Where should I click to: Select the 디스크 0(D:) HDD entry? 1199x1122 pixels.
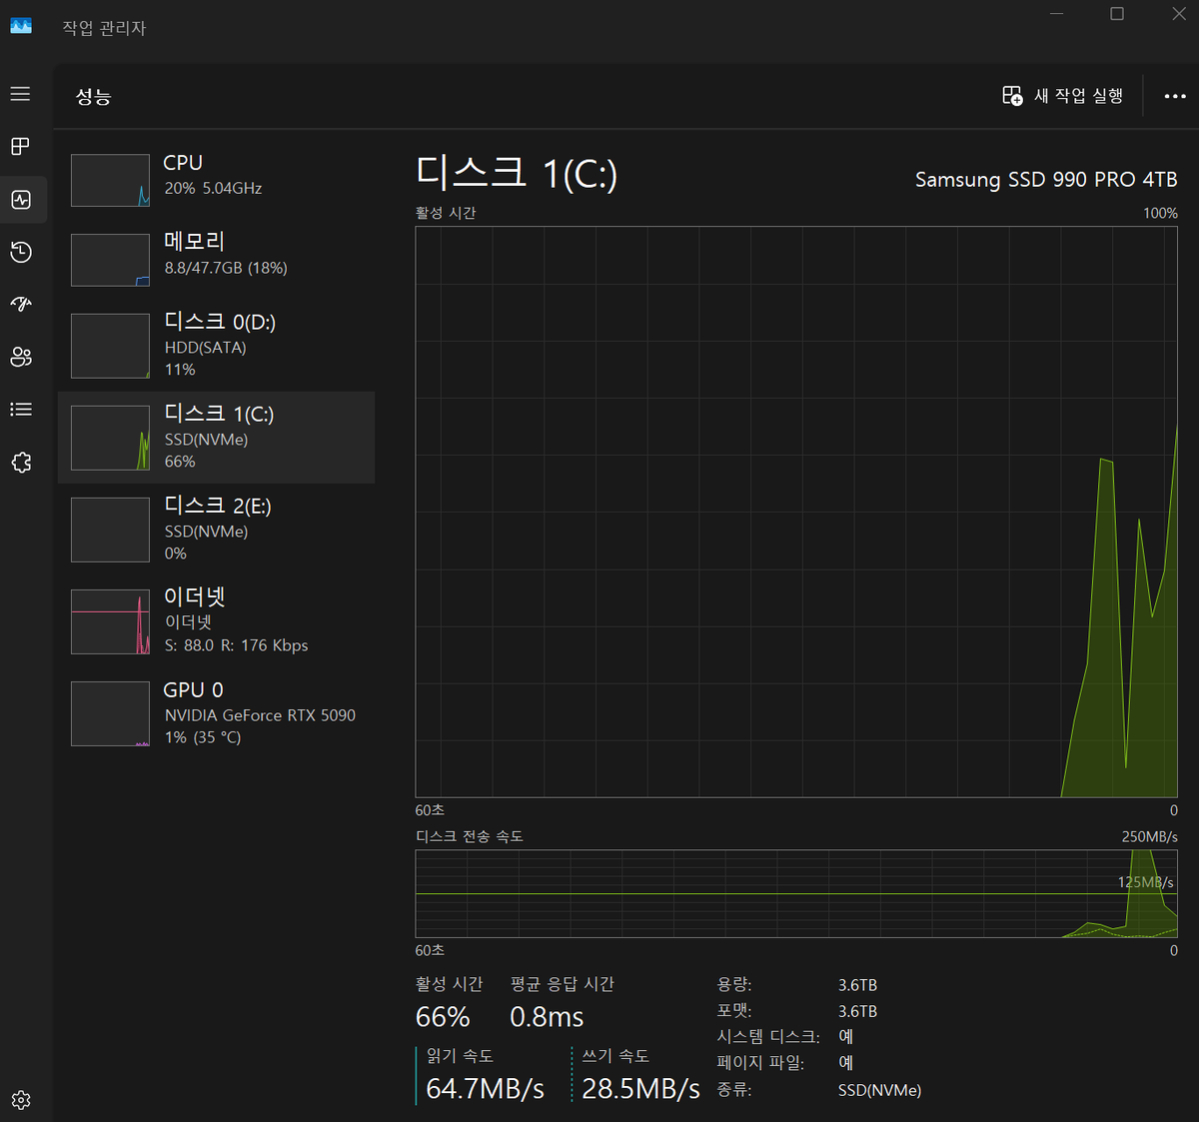(217, 346)
